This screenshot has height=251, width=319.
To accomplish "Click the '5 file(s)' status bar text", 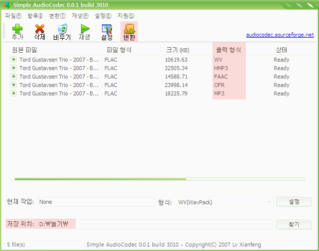I will [x=16, y=245].
